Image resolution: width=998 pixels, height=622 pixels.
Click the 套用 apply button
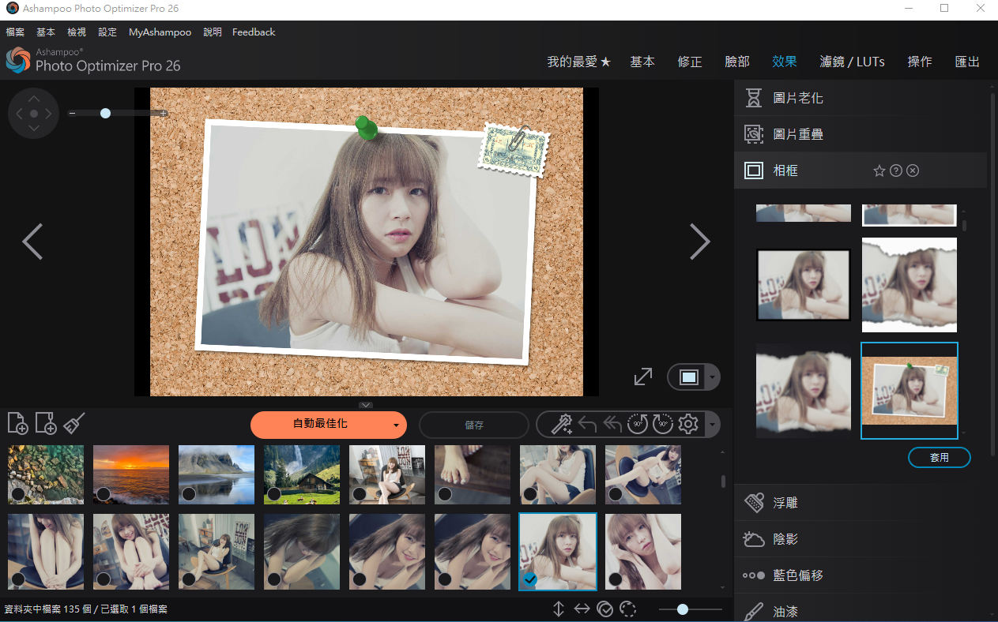pos(939,457)
